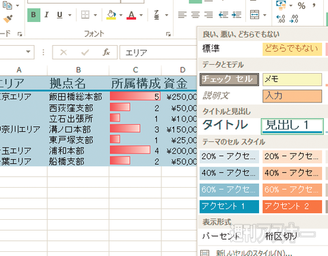Image resolution: width=328 pixels, height=256 pixels.
Task: Click Merge and Center icon
Action: point(254,15)
